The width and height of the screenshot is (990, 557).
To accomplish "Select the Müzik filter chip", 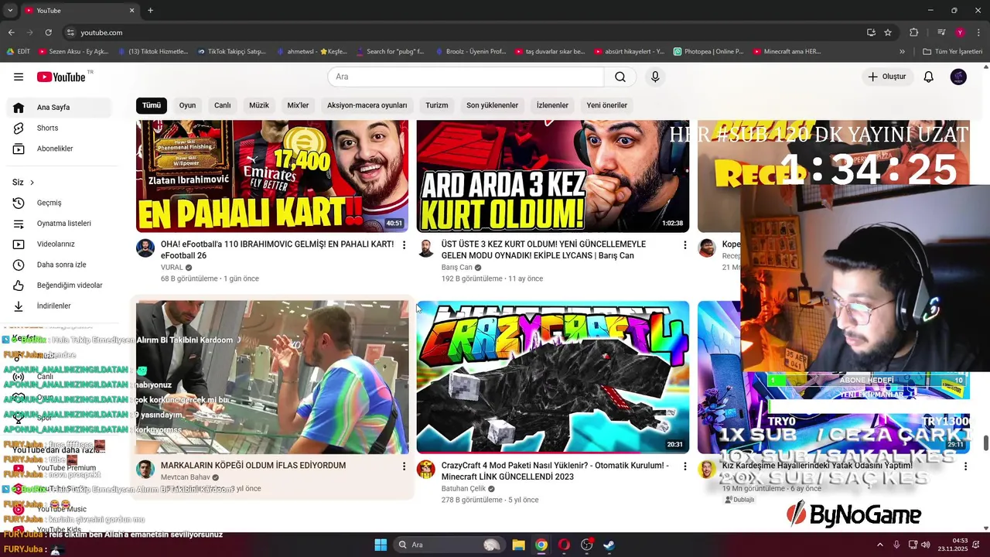I will click(x=259, y=105).
